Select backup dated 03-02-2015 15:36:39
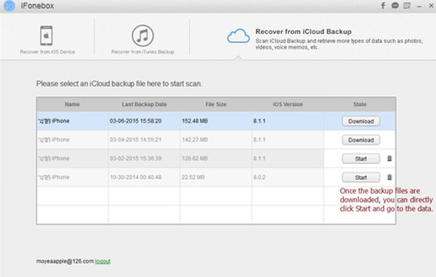Screen dimensions: 436x277 pyautogui.click(x=135, y=158)
